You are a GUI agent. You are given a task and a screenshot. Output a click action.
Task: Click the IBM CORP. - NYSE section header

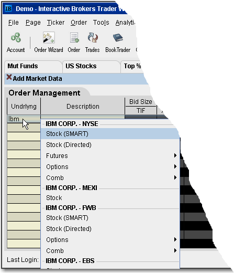tap(72, 124)
